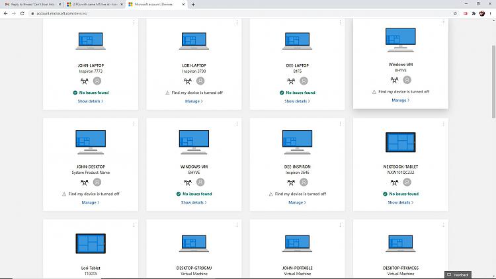
Task: Open the more options menu on JOHN-LAPTOP card
Action: [134, 22]
